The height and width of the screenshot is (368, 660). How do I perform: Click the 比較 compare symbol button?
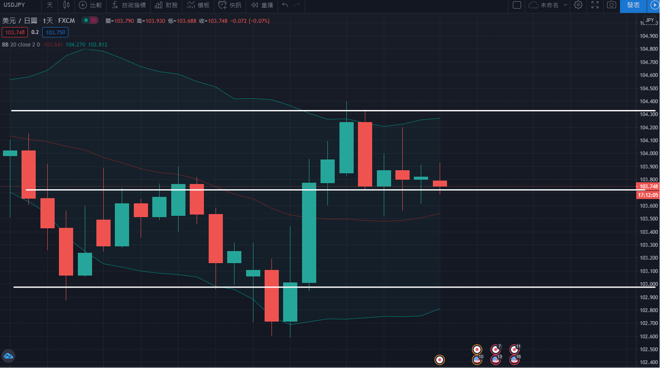pos(90,5)
